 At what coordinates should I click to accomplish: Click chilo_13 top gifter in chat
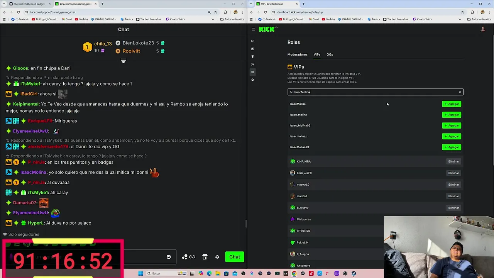[103, 44]
